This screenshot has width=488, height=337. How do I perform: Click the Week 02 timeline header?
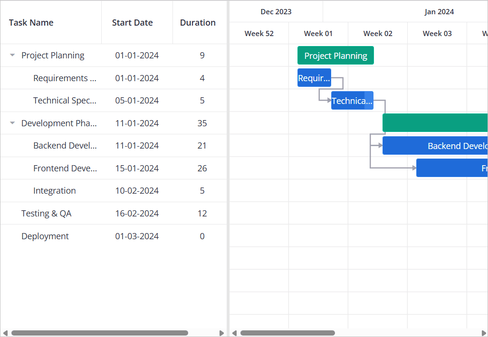click(378, 34)
